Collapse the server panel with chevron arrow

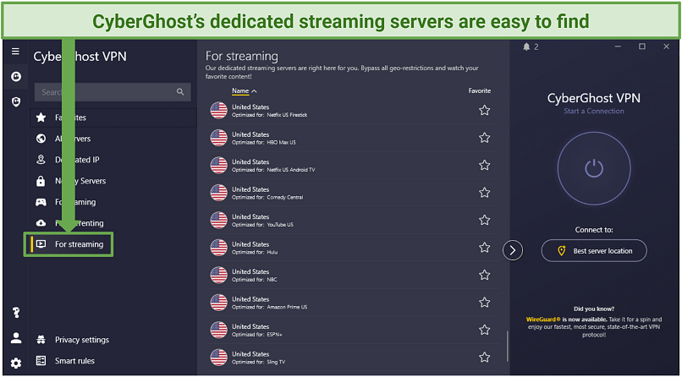click(513, 250)
